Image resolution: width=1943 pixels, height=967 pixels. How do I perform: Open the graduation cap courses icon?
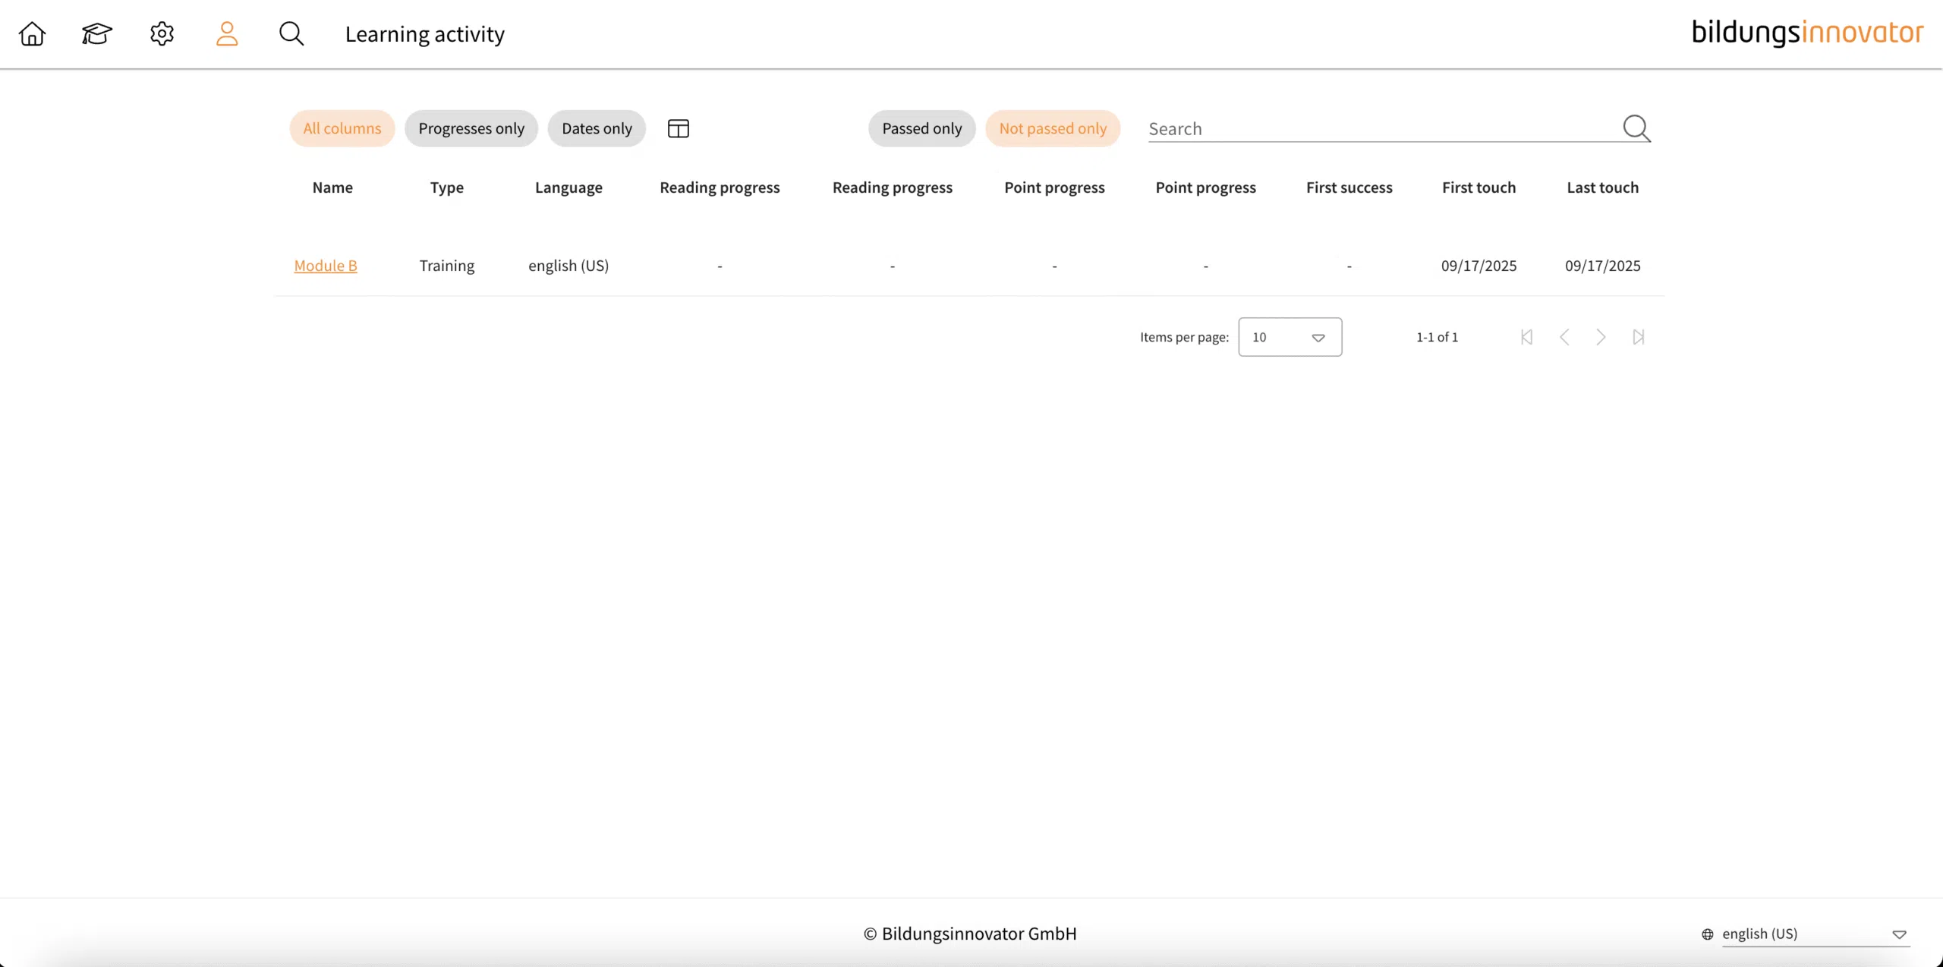coord(96,33)
